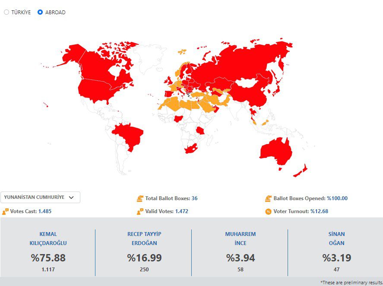Select Algeria on the world map
Viewport: 383px width, 286px height.
174,103
